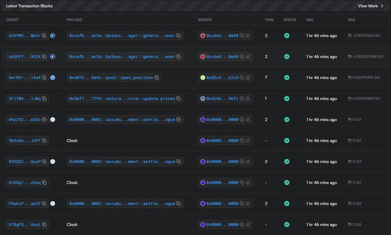Sort by the AGE column header
Image resolution: width=391 pixels, height=235 pixels.
[310, 19]
